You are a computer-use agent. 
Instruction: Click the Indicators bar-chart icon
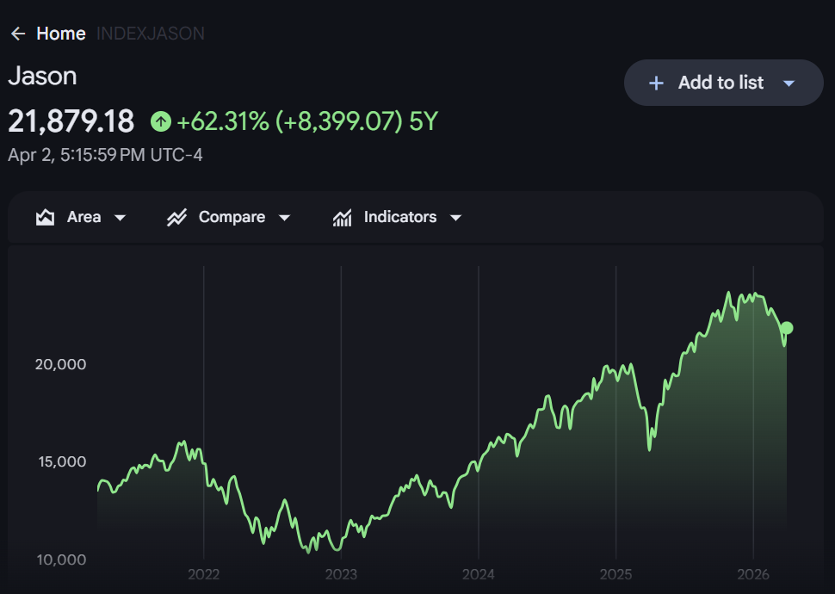point(342,217)
